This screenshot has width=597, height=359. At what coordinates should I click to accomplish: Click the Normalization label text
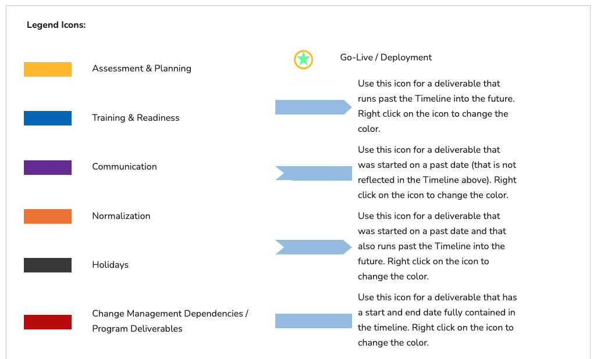pos(121,216)
